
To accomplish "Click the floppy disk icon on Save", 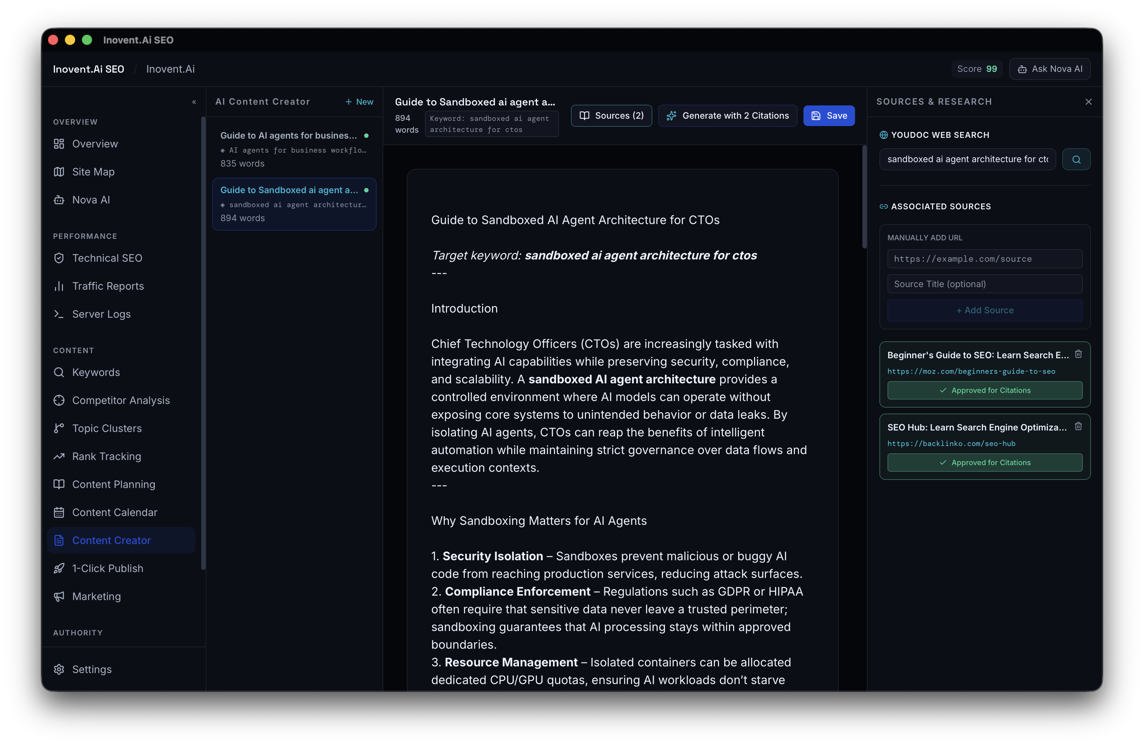I will (x=816, y=115).
